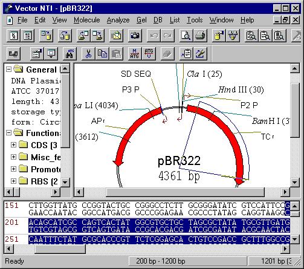The width and height of the screenshot is (304, 269).
Task: Click the 'ATCC 37017' line in tree
Action: (35, 91)
